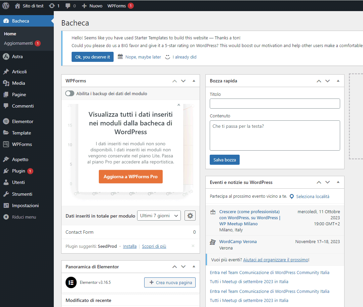This screenshot has width=363, height=307.
Task: Click the Installa link for SeedProd
Action: coord(130,246)
